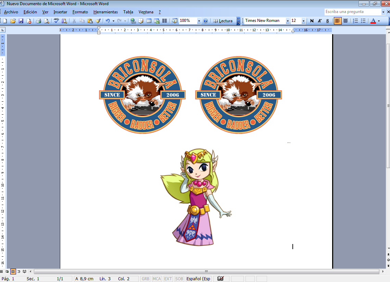This screenshot has width=390, height=282.
Task: Open the Times New Roman font dropdown
Action: coord(288,21)
